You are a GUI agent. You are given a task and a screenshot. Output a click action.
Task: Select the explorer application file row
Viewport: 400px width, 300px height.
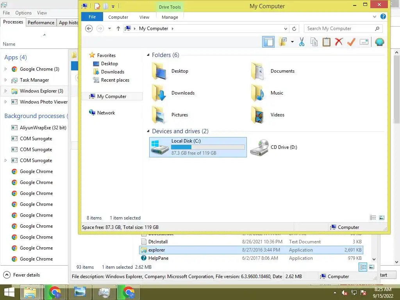(x=251, y=250)
